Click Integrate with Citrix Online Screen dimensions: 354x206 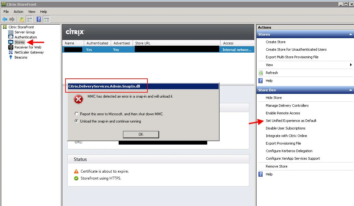coord(286,136)
